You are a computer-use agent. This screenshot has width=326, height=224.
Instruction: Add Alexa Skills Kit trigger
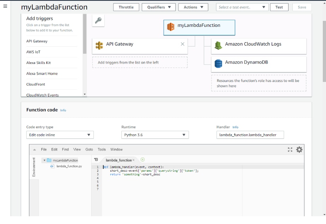tap(39, 63)
